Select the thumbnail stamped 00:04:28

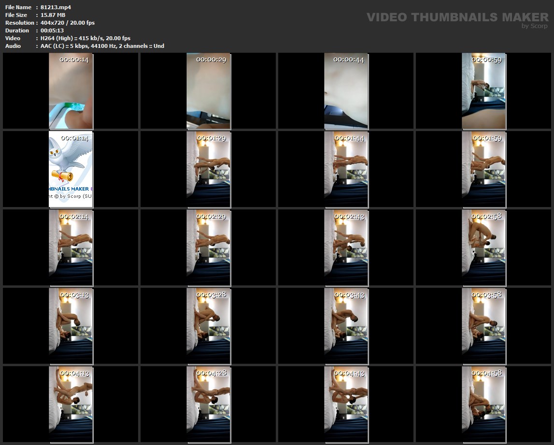[x=209, y=404]
